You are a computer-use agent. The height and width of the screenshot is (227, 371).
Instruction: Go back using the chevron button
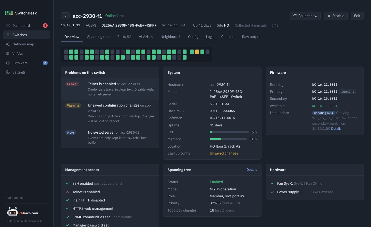click(65, 16)
